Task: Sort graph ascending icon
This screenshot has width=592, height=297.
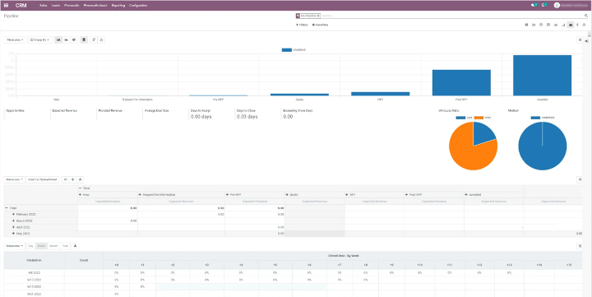Action: 102,39
